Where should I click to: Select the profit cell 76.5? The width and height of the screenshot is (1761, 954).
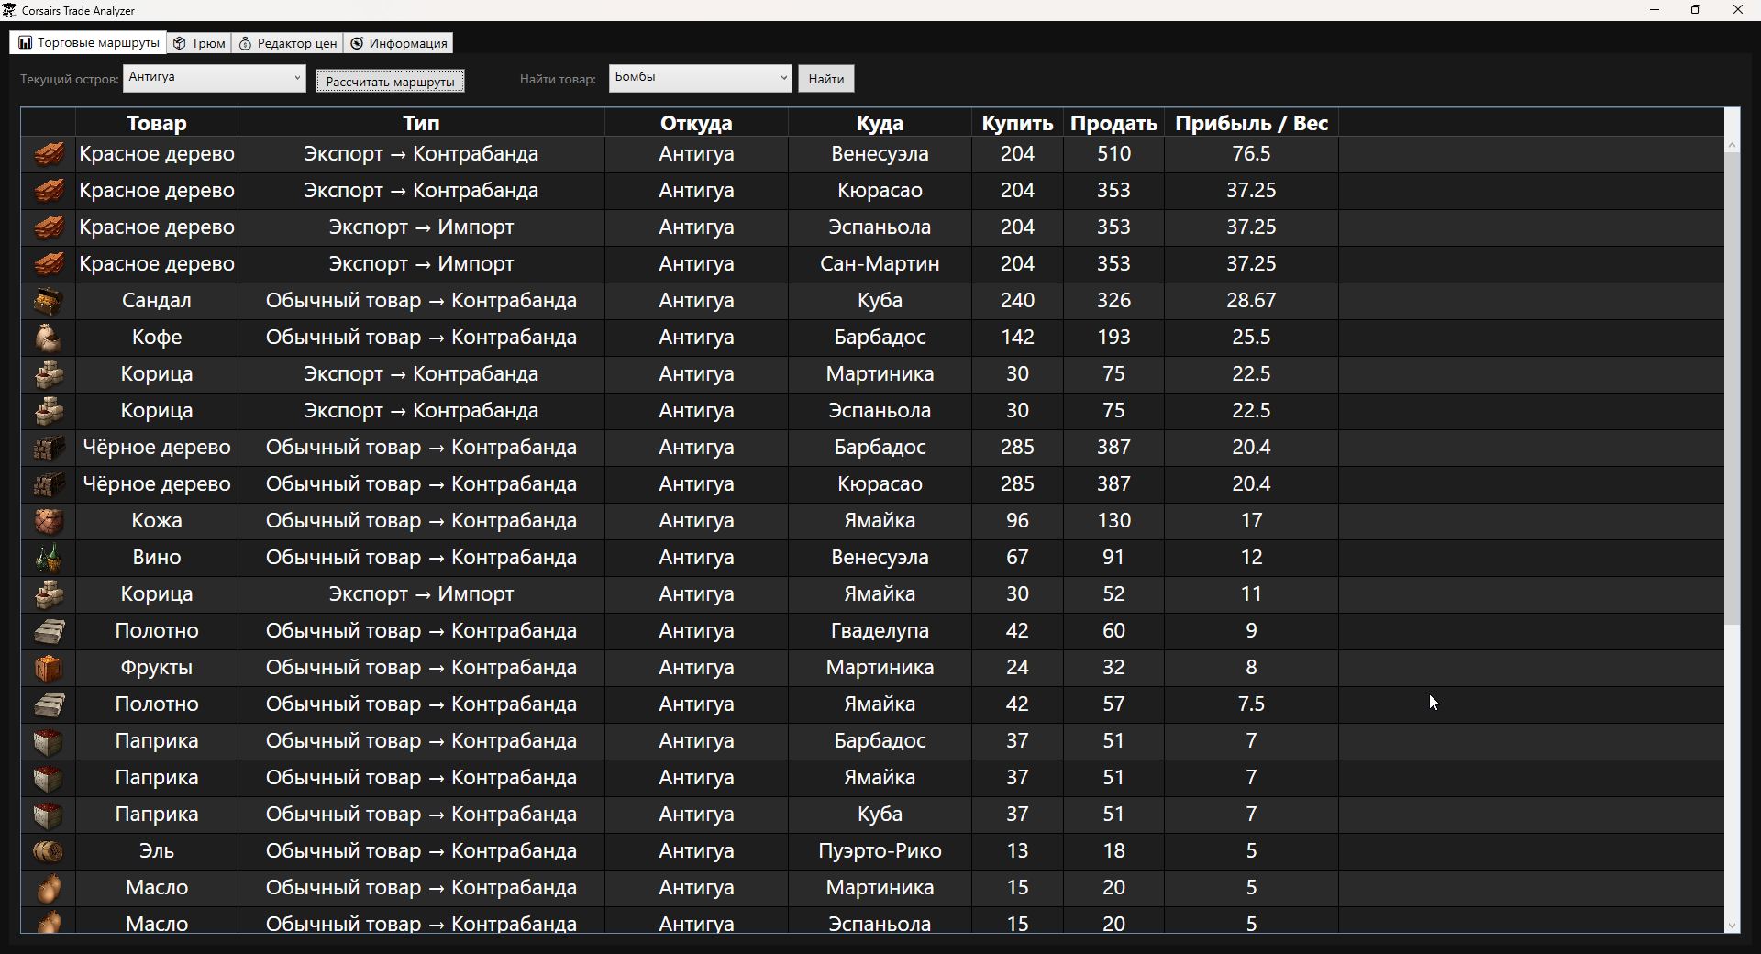point(1251,154)
